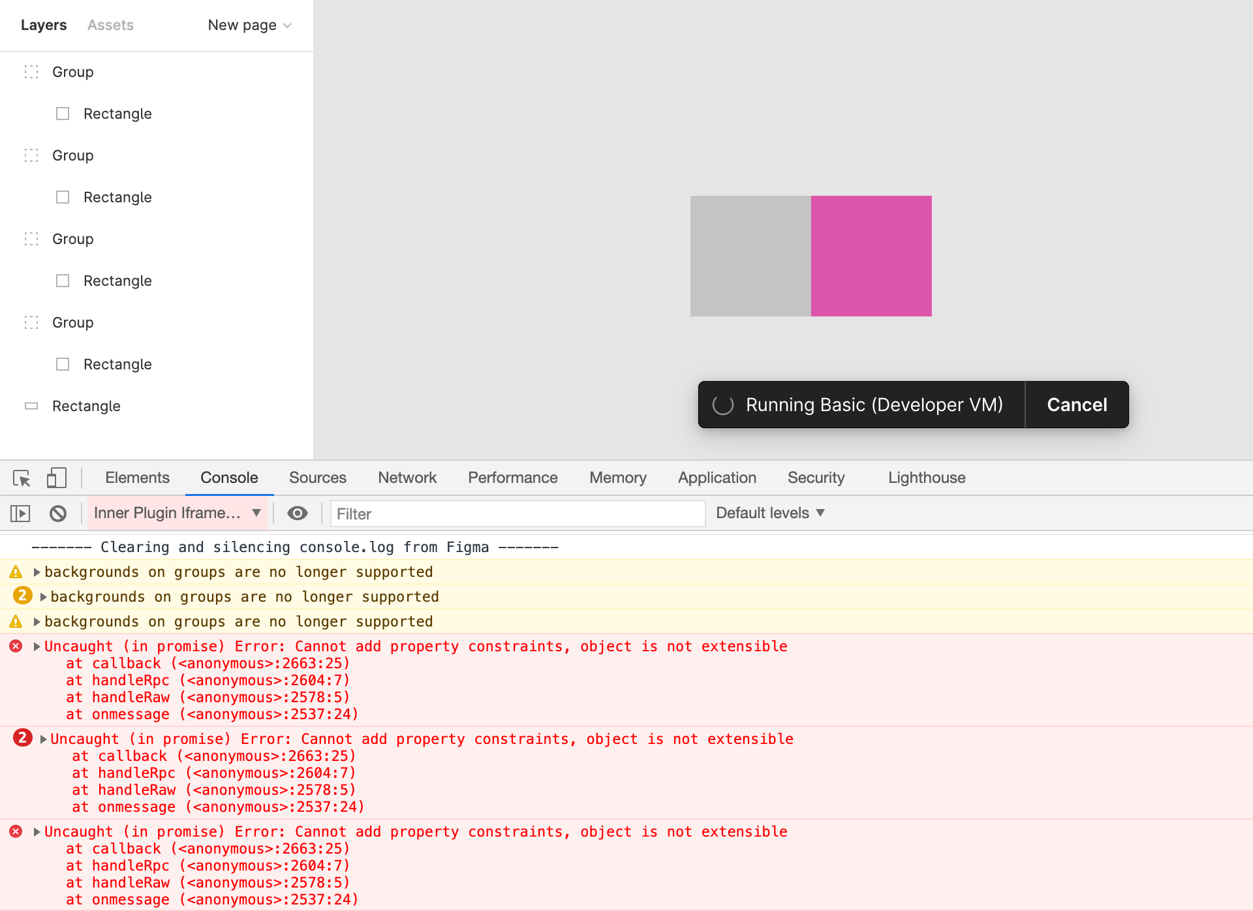
Task: Click the red error badge showing count 2
Action: pos(23,738)
